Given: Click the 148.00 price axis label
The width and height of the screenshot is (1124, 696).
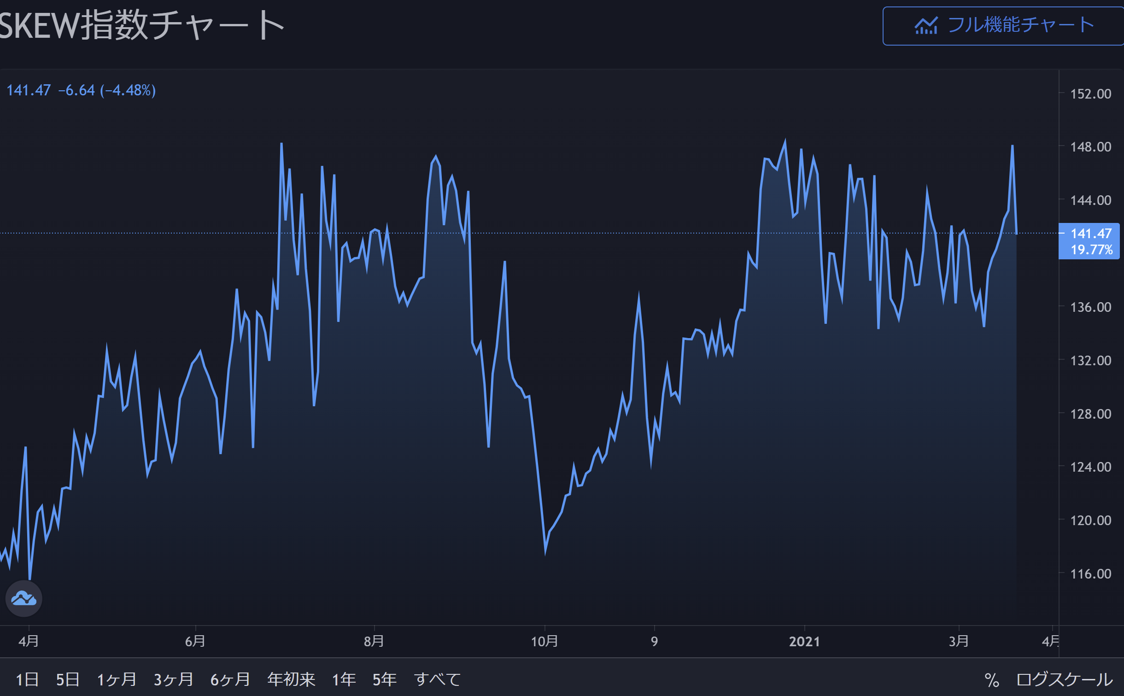Looking at the screenshot, I should (x=1090, y=147).
